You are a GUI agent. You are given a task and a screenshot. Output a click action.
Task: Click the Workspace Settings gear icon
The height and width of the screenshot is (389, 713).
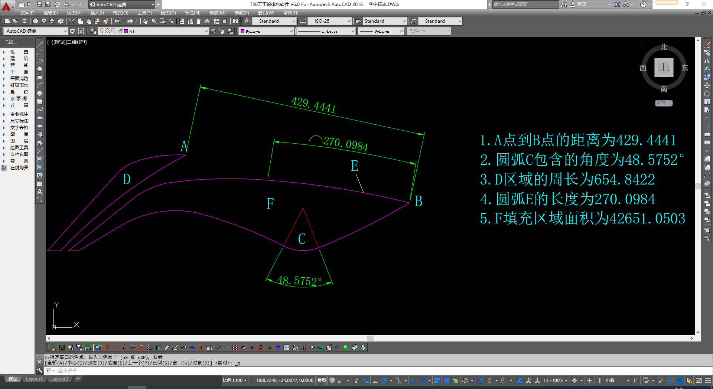[x=72, y=31]
